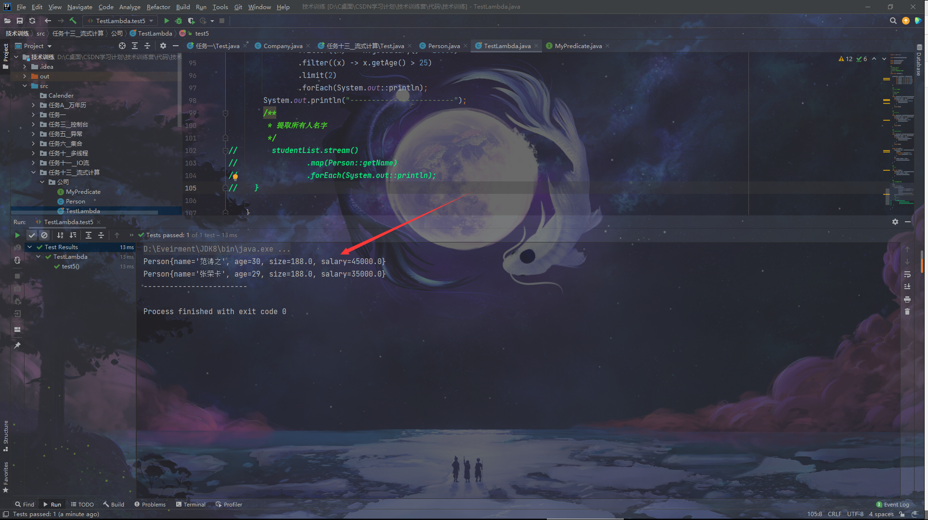Image resolution: width=928 pixels, height=520 pixels.
Task: Open Run panel settings gear
Action: (x=895, y=222)
